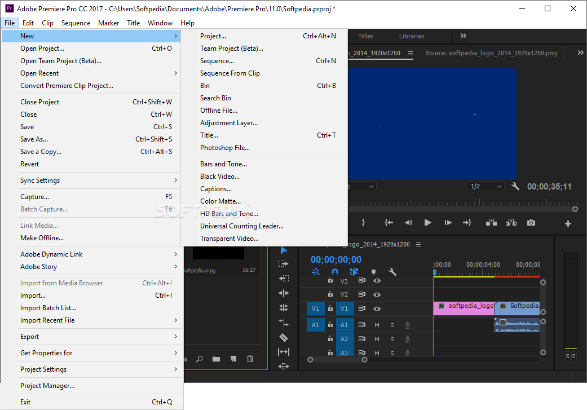Select the Selection tool arrow
This screenshot has width=587, height=410.
point(284,250)
